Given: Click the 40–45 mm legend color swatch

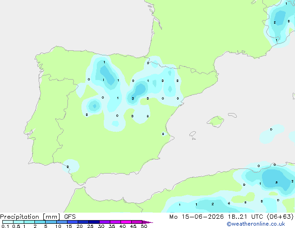Looking at the screenshot, I should [126, 222].
